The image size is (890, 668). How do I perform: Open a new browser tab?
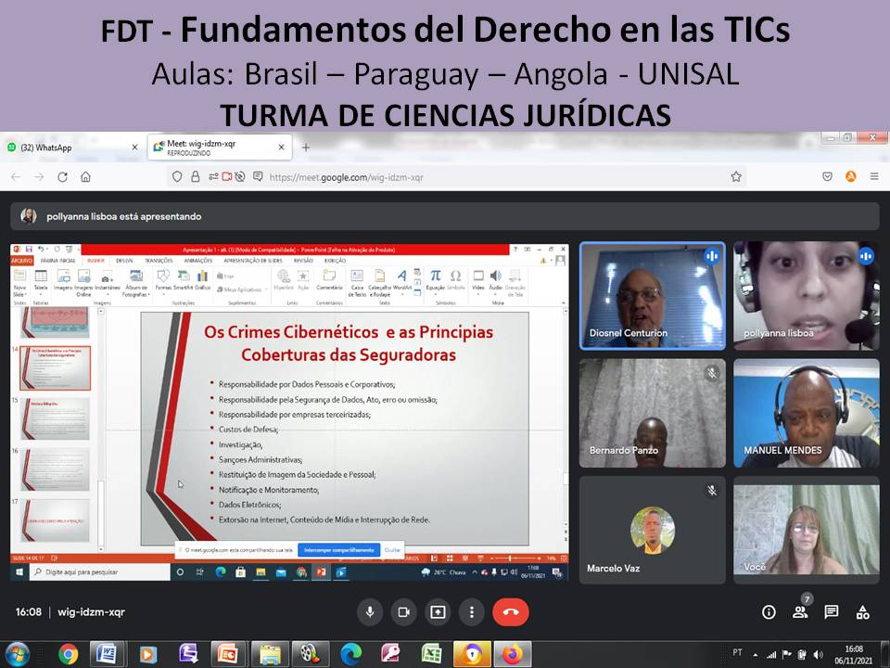point(305,148)
